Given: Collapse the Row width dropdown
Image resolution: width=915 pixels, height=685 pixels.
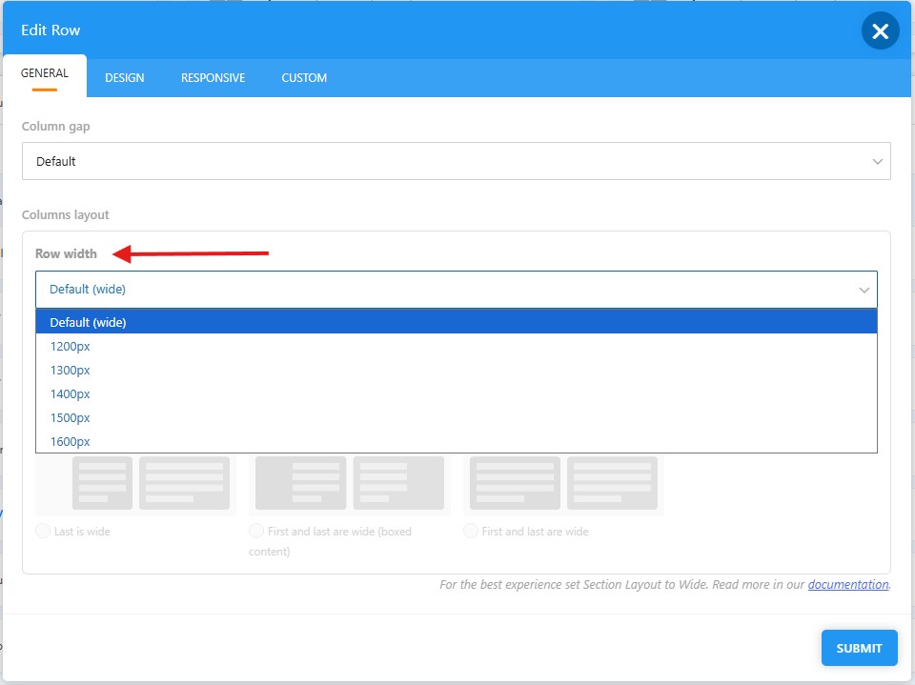Looking at the screenshot, I should (457, 290).
